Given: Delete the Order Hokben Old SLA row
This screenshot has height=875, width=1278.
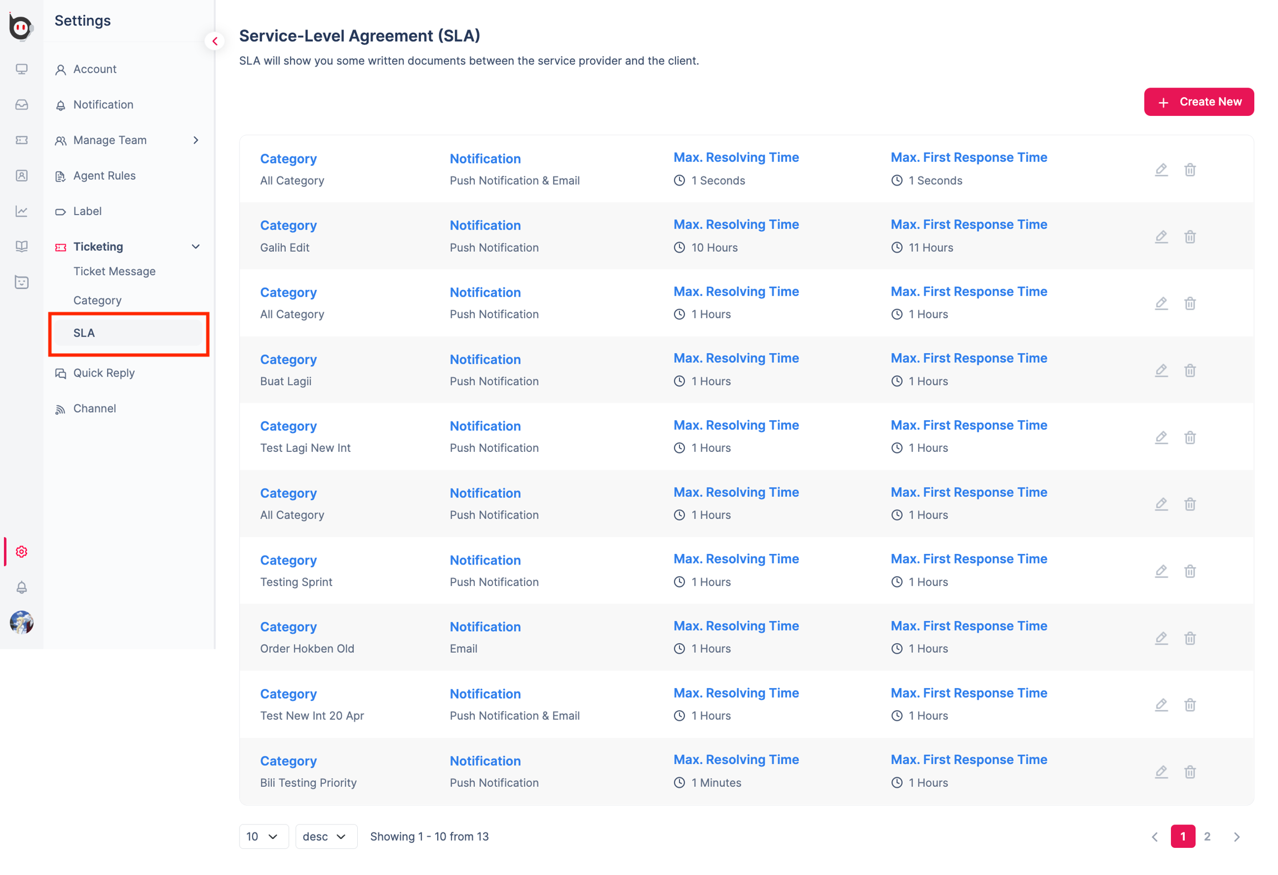Looking at the screenshot, I should point(1190,638).
